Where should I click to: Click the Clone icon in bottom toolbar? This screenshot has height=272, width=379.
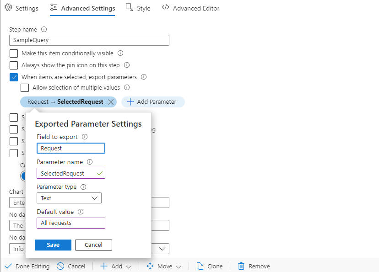point(200,266)
